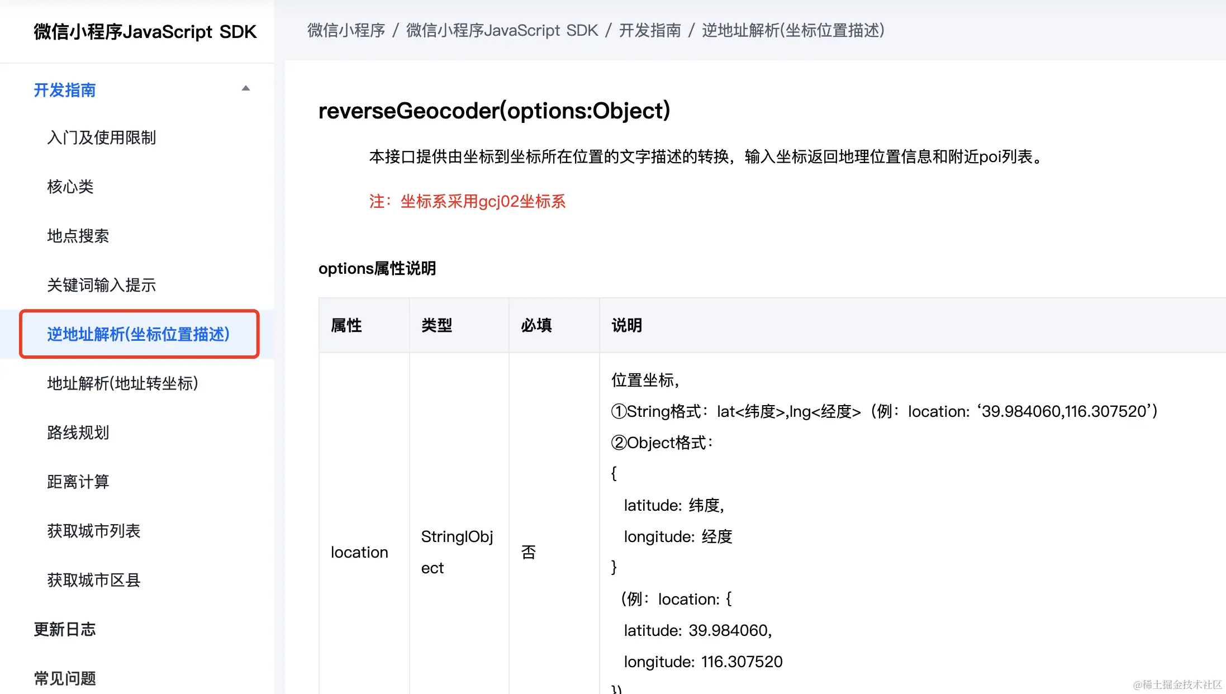Open the 常见问题 section
The image size is (1226, 694).
pos(64,678)
